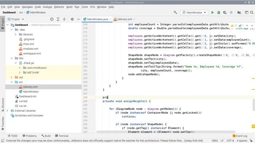255x143 pixels.
Task: Click the UTF-8 encoding in status bar
Action: click(230, 141)
